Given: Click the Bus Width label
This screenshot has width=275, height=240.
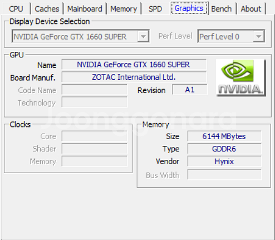Looking at the screenshot, I should tap(163, 175).
